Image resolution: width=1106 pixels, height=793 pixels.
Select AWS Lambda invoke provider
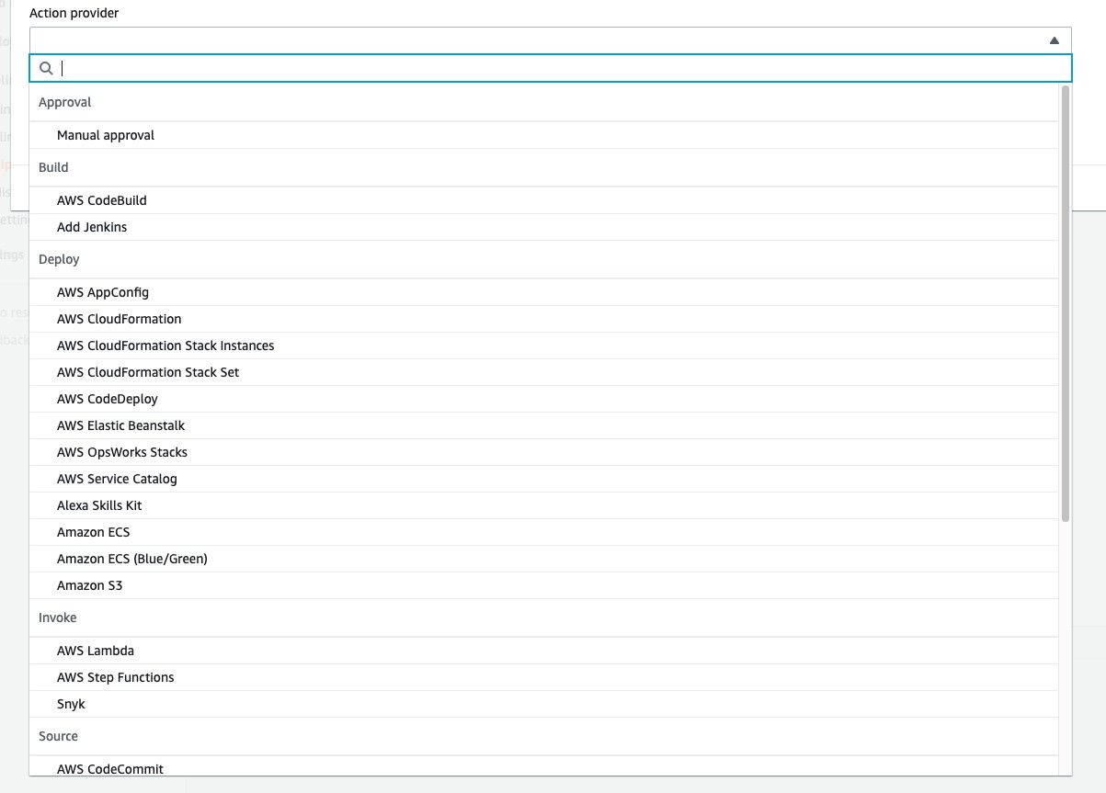544,651
